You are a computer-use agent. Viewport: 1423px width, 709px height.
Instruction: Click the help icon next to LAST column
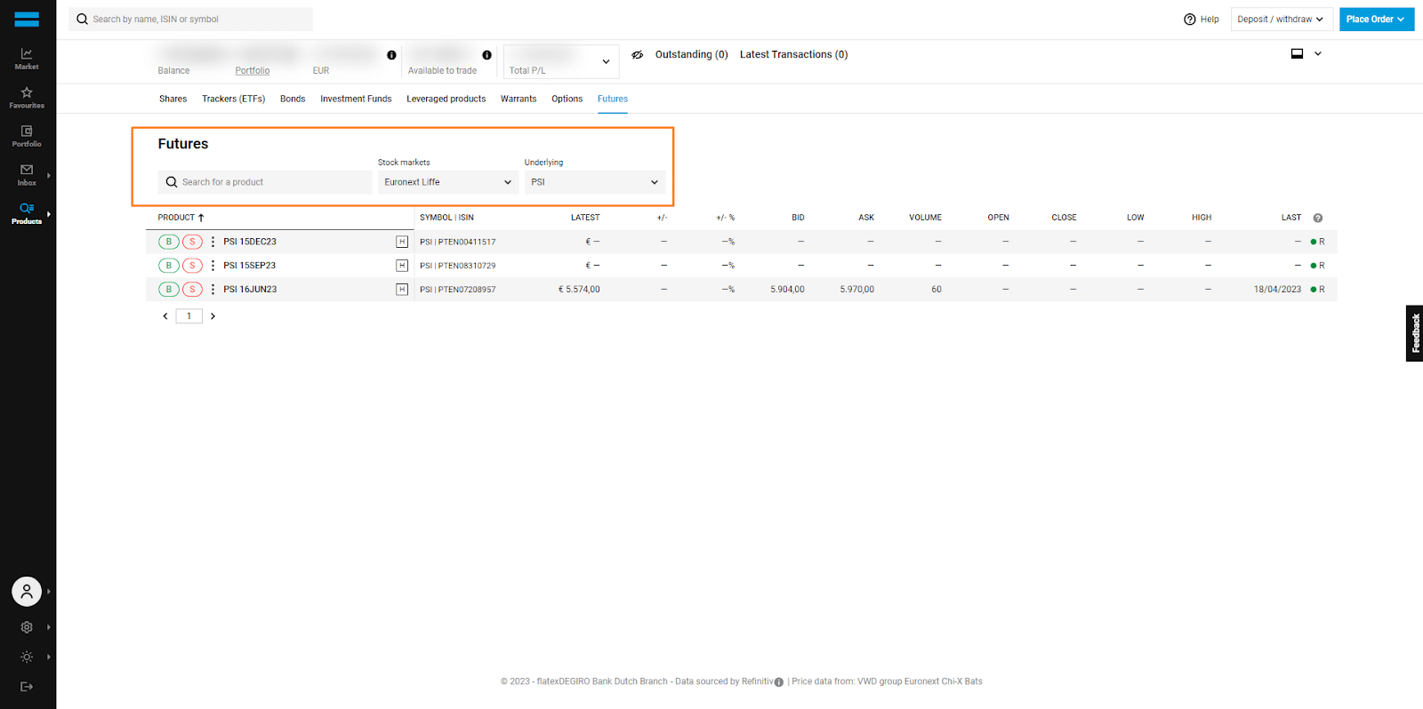1318,218
